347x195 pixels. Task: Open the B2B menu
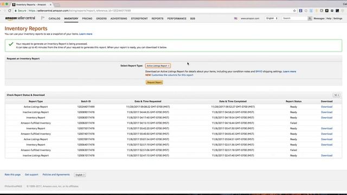coord(192,18)
